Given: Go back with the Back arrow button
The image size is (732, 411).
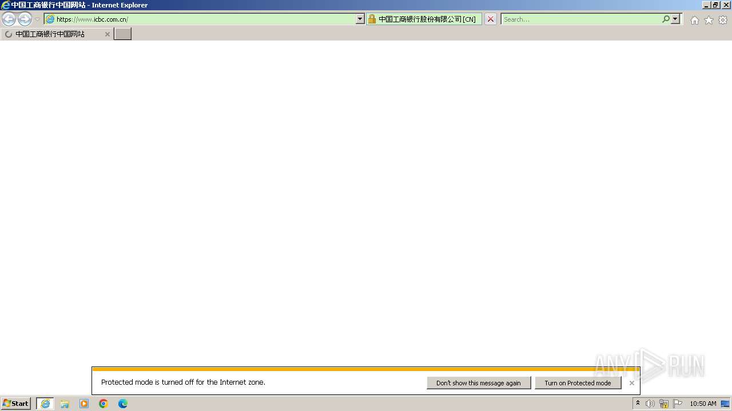Looking at the screenshot, I should tap(9, 19).
